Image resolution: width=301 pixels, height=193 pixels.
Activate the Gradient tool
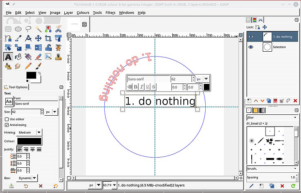tap(28, 57)
